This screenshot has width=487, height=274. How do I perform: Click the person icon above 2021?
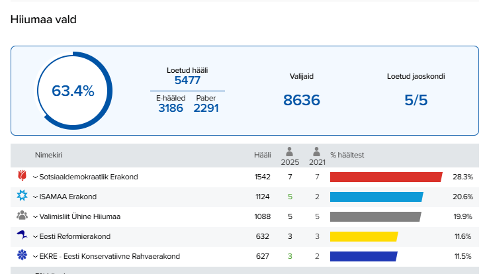pyautogui.click(x=317, y=152)
